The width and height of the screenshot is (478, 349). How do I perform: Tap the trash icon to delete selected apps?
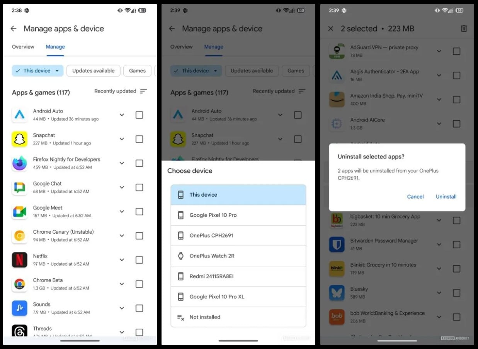464,29
